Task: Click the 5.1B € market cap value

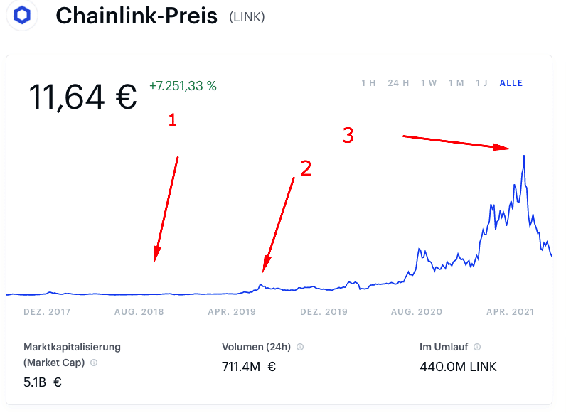Action: pyautogui.click(x=43, y=382)
